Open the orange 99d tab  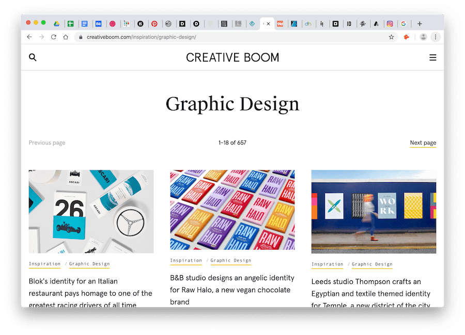point(280,24)
